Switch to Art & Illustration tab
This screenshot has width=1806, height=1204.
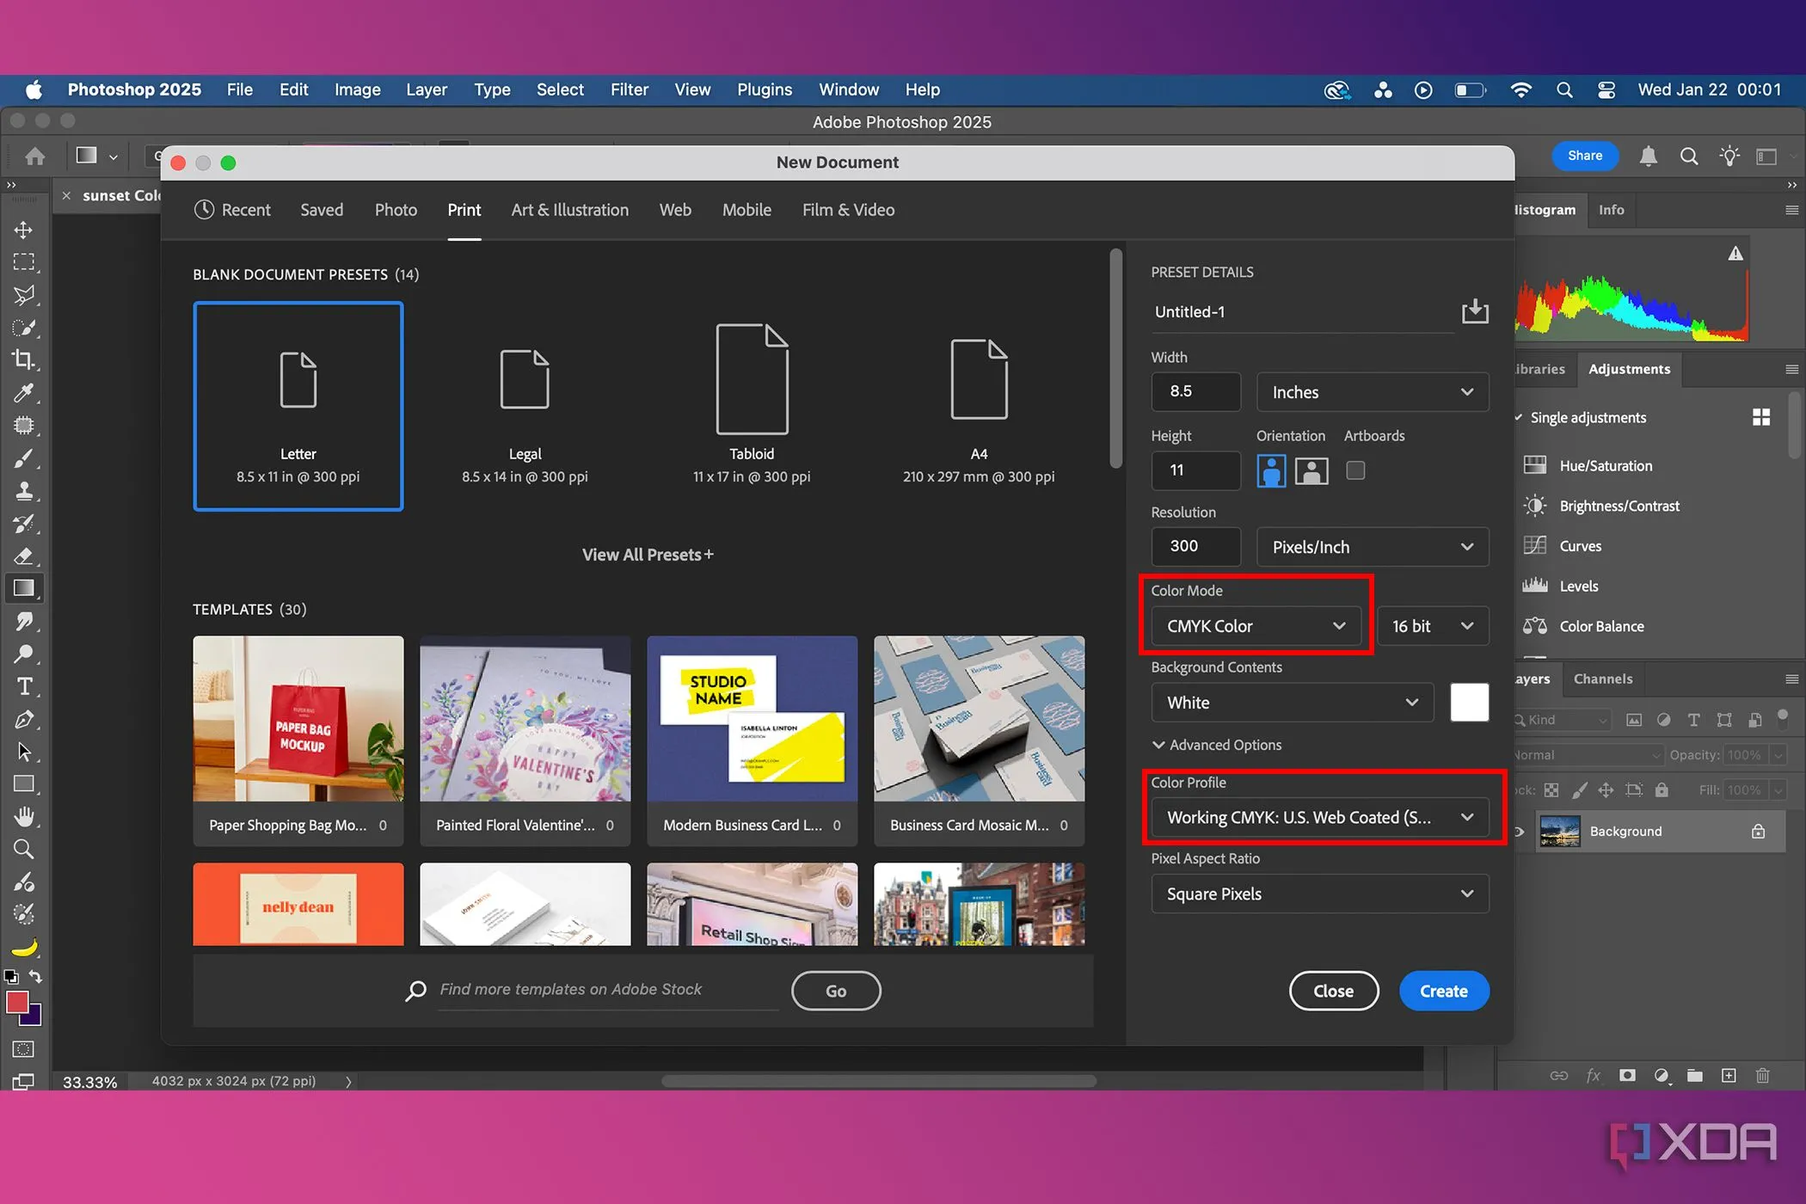tap(569, 210)
